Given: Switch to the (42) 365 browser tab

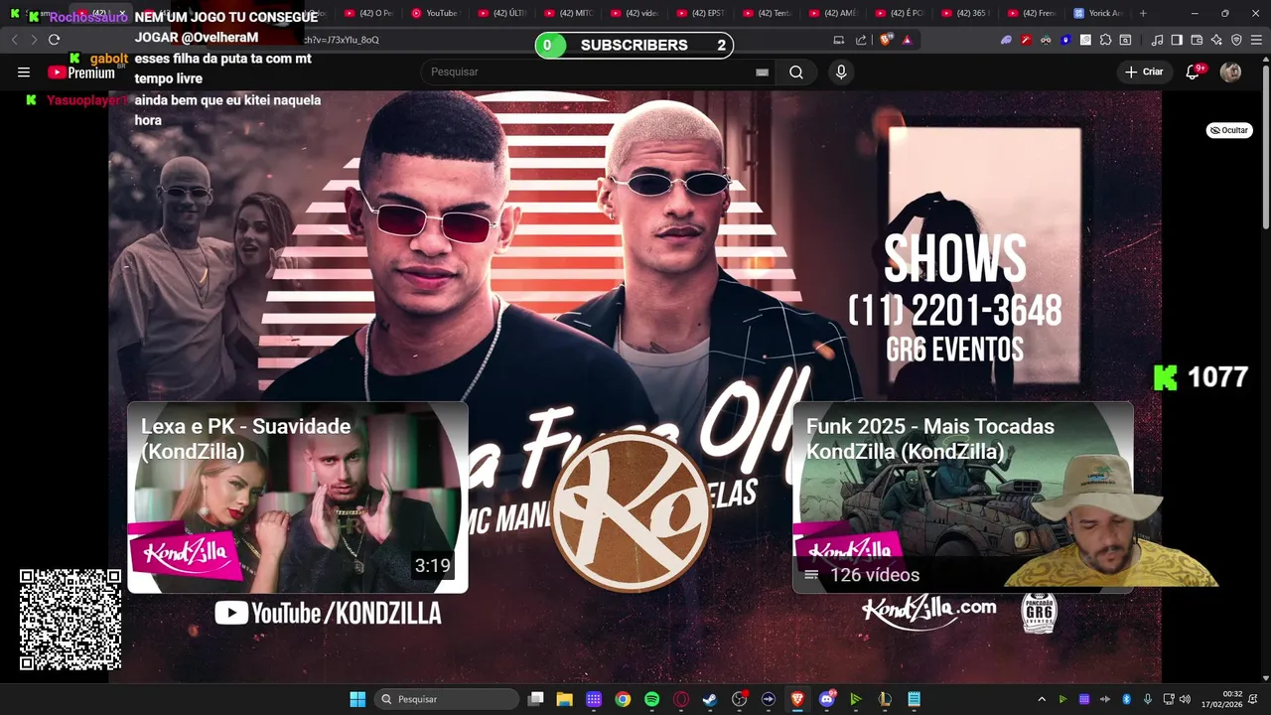Looking at the screenshot, I should (x=966, y=13).
